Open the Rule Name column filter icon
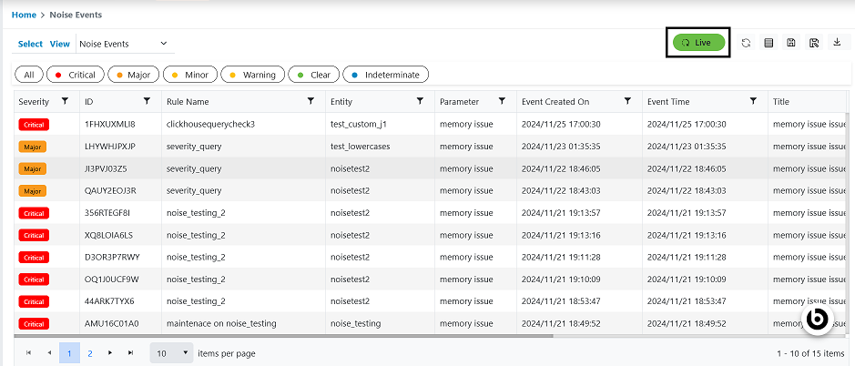This screenshot has width=855, height=366. click(310, 101)
